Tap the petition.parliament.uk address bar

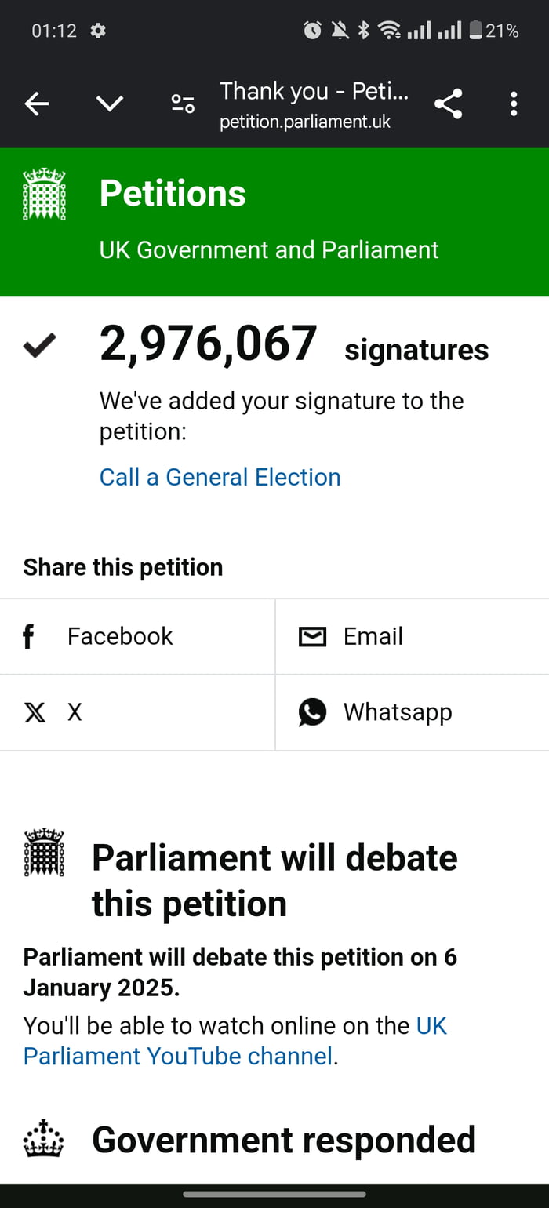[x=306, y=122]
